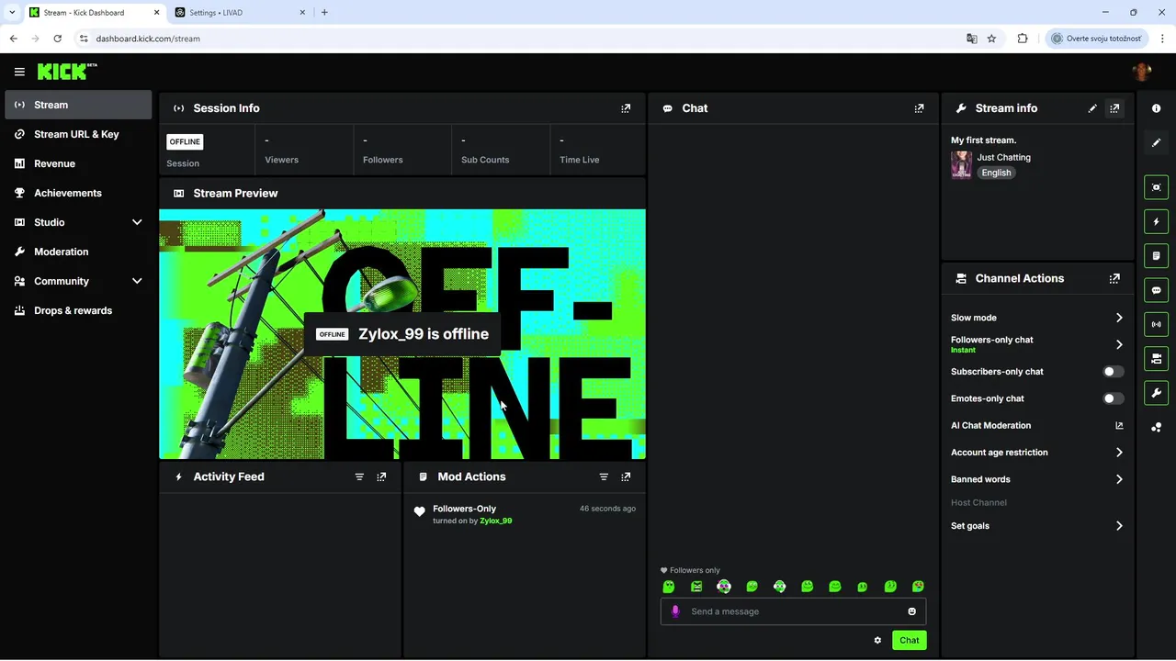
Task: Toggle Subscribers-only chat
Action: click(1114, 372)
